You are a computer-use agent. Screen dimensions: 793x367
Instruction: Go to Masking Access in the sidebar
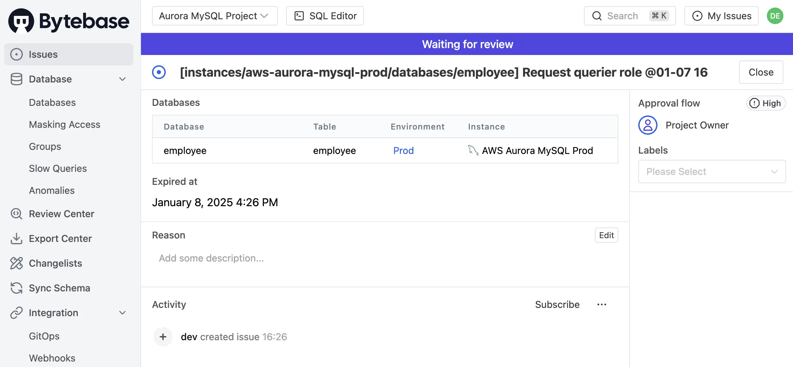(x=65, y=124)
